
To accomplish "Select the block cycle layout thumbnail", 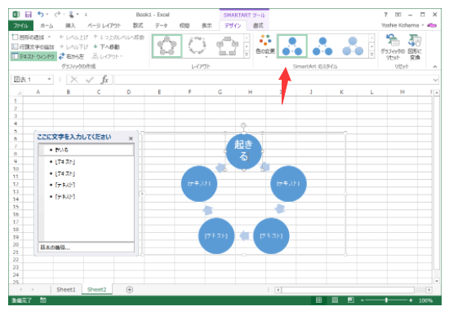I will (228, 46).
